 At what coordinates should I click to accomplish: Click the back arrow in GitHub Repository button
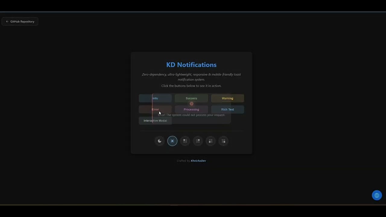pos(7,21)
